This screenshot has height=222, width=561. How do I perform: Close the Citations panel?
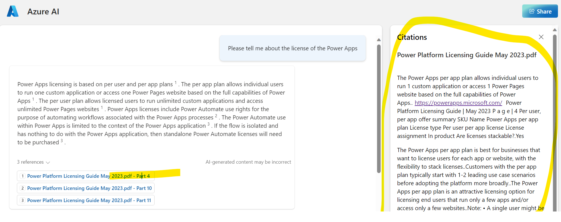coord(541,37)
